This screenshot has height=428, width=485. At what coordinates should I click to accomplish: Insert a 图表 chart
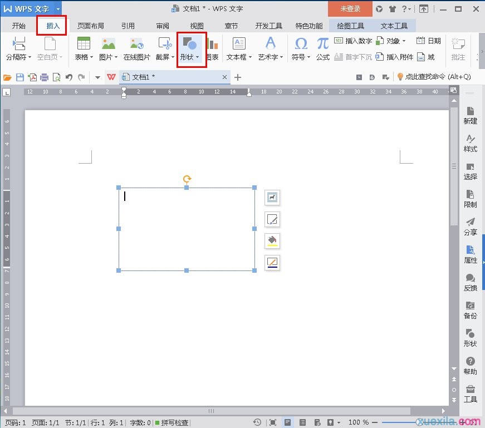[x=212, y=48]
